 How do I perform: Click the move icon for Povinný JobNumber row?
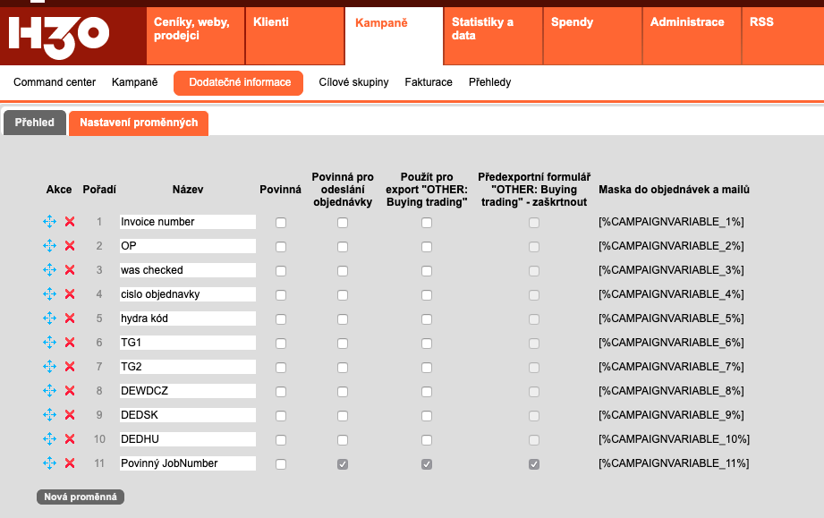(x=49, y=463)
